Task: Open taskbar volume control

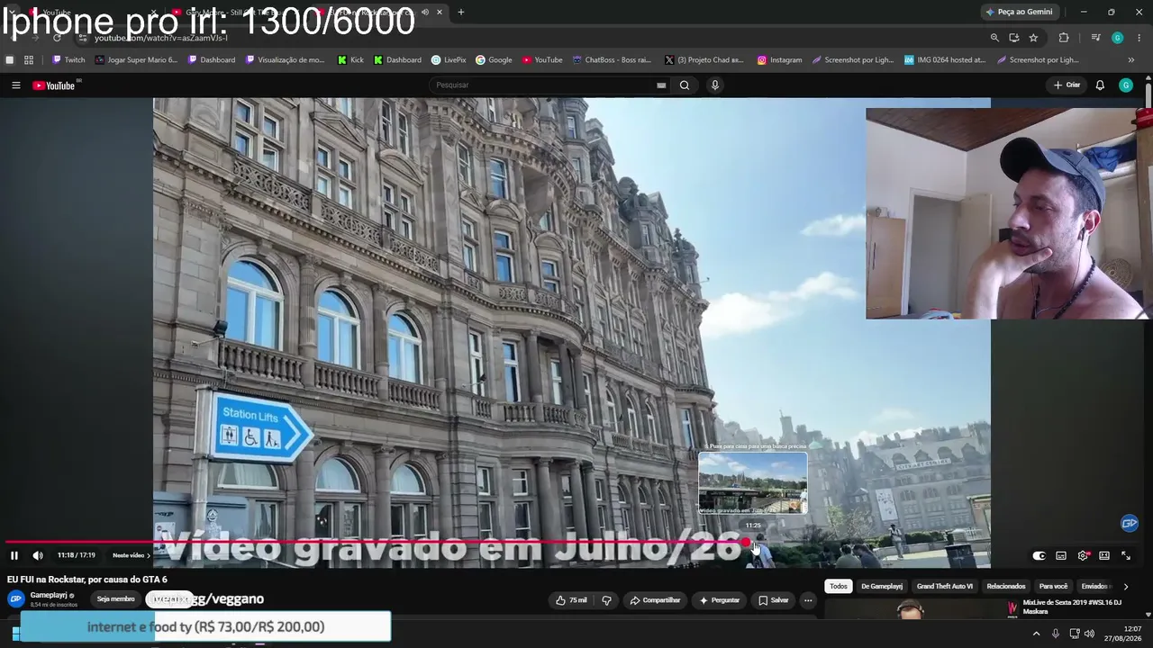Action: [x=1089, y=634]
